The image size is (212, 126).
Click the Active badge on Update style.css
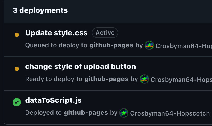[x=105, y=33]
